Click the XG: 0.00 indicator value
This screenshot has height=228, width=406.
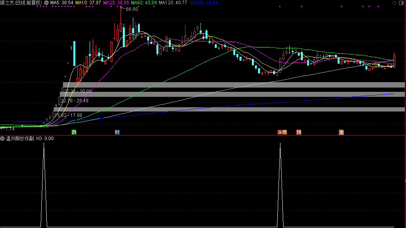44,138
